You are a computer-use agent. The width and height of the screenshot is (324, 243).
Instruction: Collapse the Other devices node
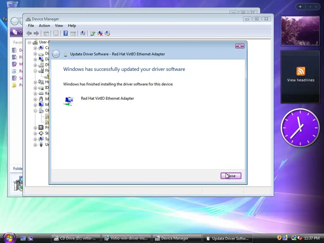pyautogui.click(x=35, y=111)
